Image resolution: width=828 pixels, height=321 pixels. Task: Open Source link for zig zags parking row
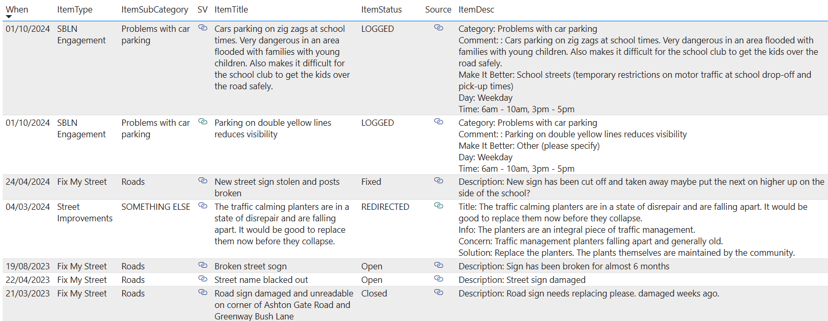tap(439, 28)
